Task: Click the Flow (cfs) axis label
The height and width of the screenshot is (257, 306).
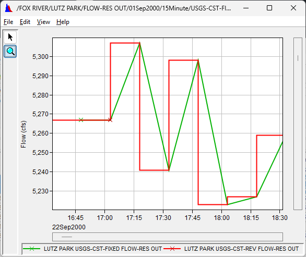Action: coord(23,134)
